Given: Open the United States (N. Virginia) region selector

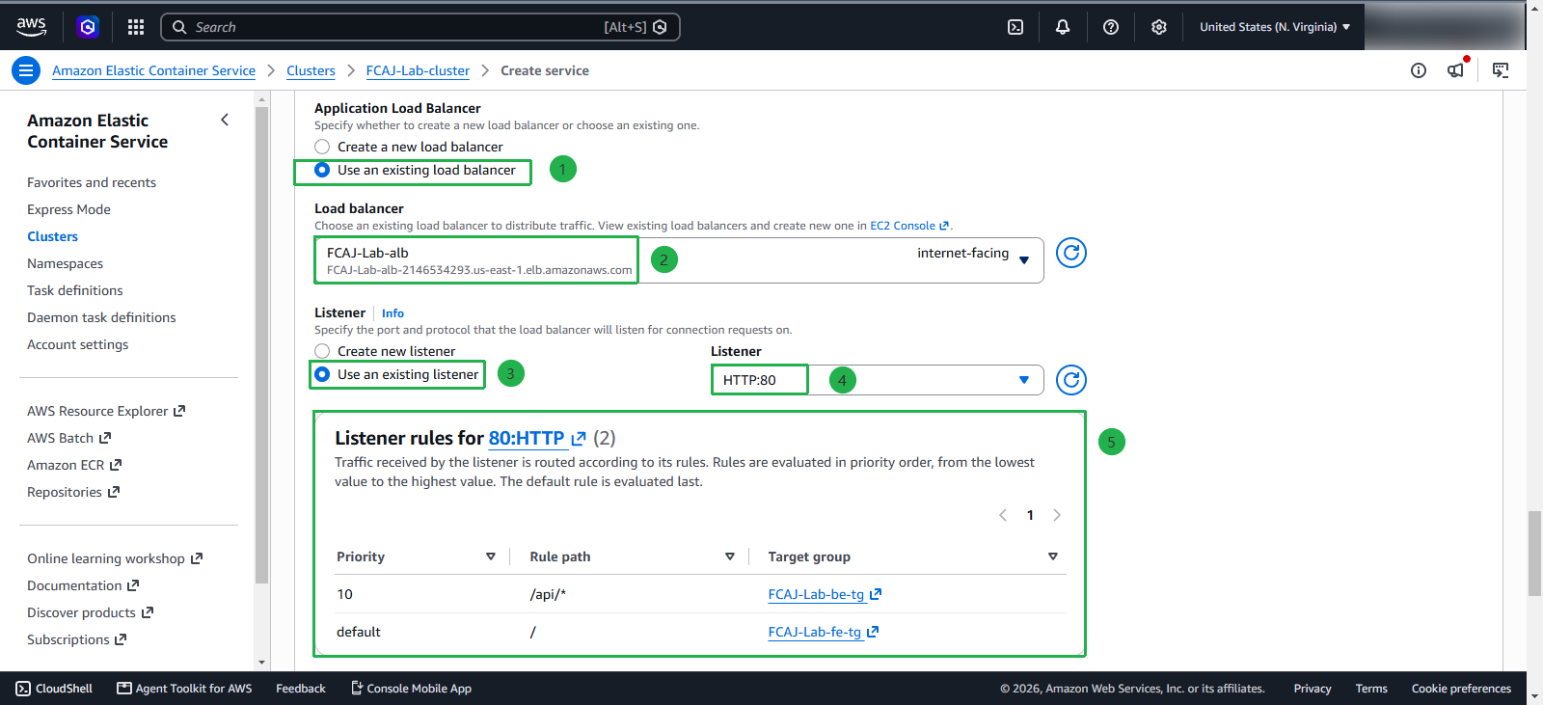Looking at the screenshot, I should pyautogui.click(x=1274, y=27).
